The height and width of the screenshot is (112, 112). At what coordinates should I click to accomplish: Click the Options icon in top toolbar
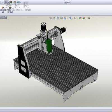[18, 2]
